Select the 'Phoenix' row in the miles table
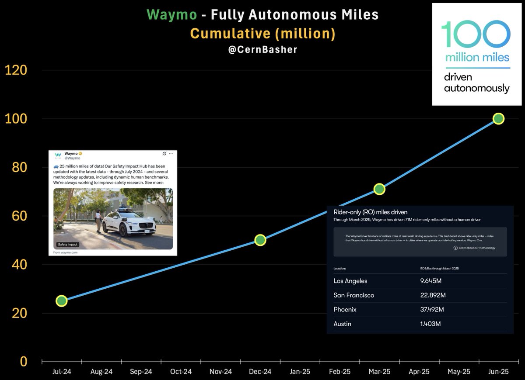525x380 pixels. (x=420, y=310)
